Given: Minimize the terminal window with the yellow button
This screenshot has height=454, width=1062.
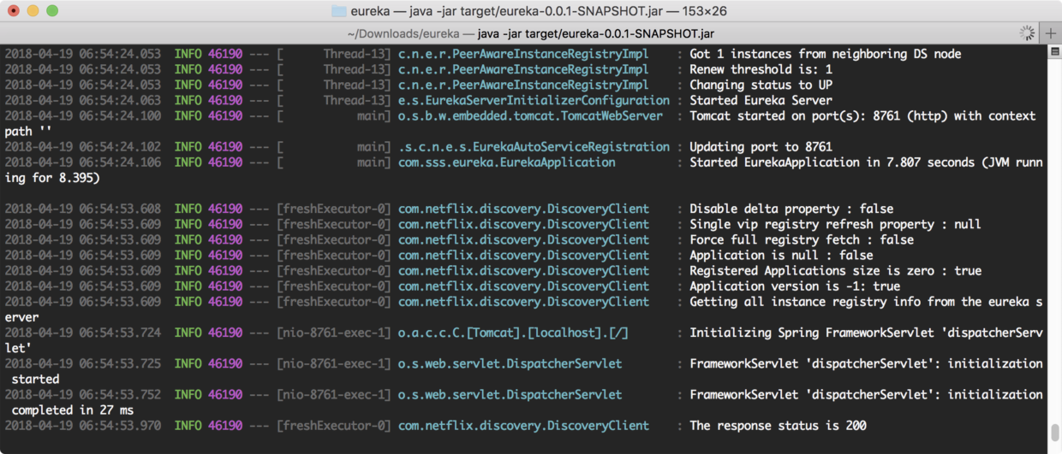Looking at the screenshot, I should [x=33, y=11].
